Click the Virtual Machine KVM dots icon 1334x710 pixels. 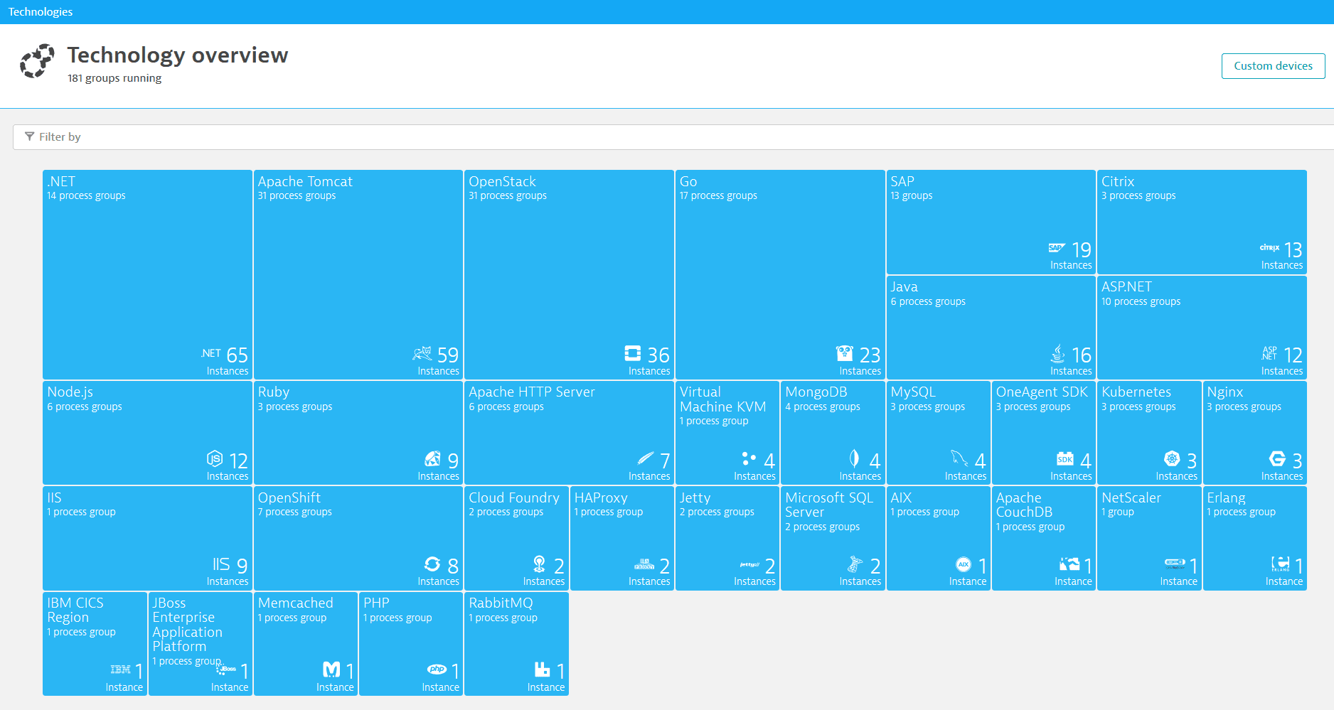point(749,458)
